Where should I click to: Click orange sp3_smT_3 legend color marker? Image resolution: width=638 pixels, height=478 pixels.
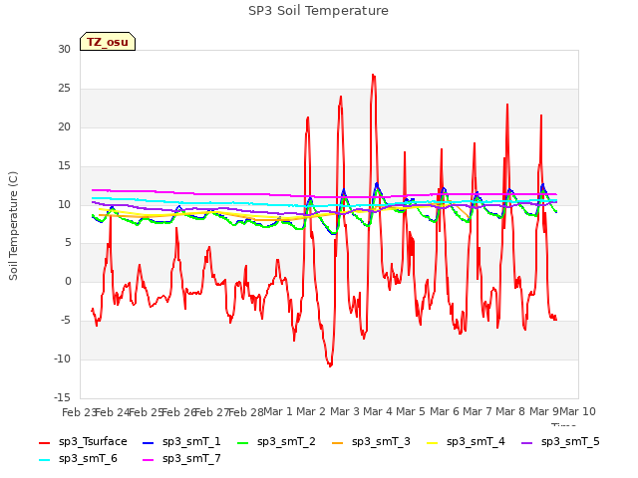[338, 442]
